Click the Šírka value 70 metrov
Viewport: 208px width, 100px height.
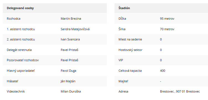(x=167, y=29)
